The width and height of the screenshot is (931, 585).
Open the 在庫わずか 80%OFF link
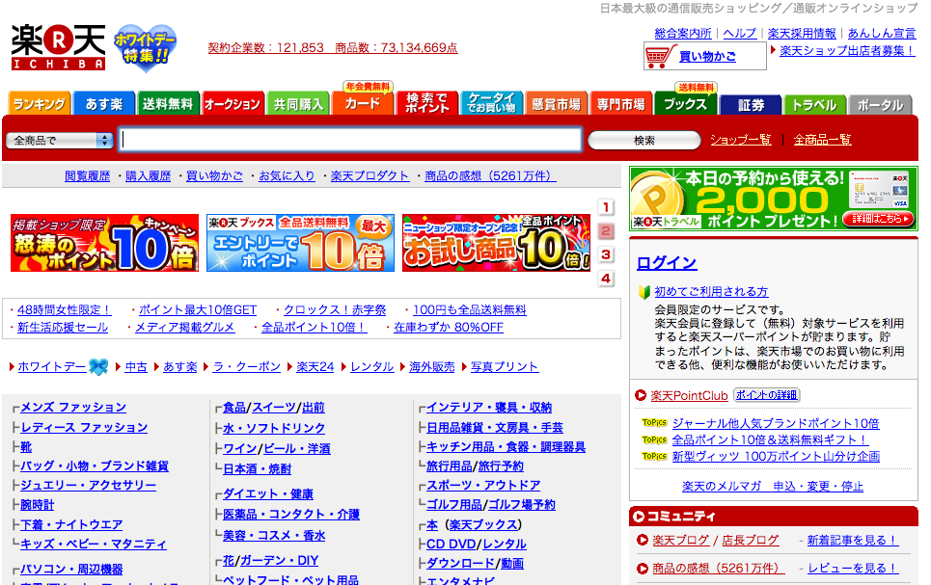[449, 328]
